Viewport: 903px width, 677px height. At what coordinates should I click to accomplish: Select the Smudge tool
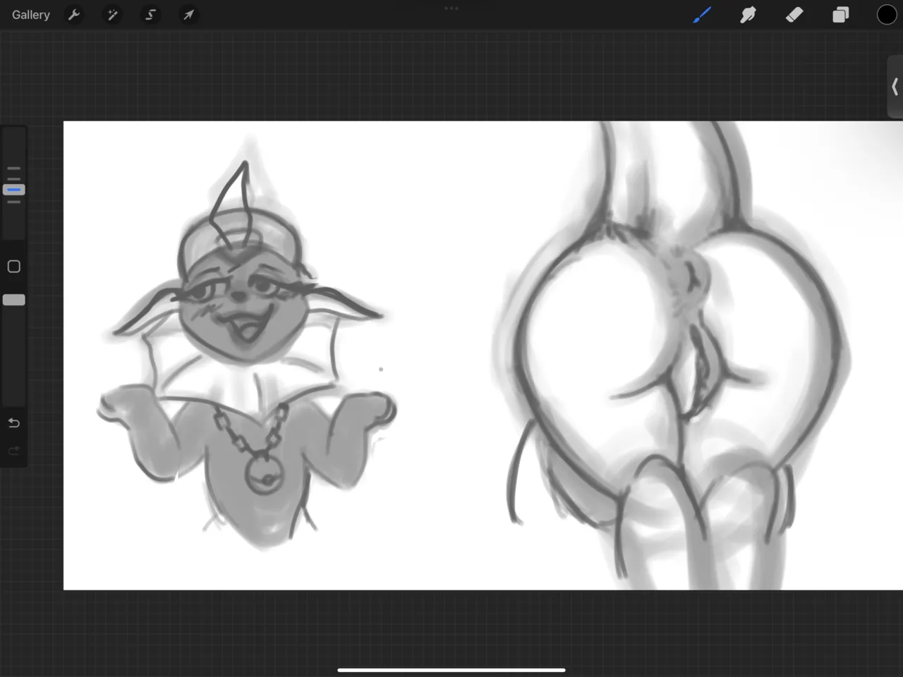coord(748,15)
